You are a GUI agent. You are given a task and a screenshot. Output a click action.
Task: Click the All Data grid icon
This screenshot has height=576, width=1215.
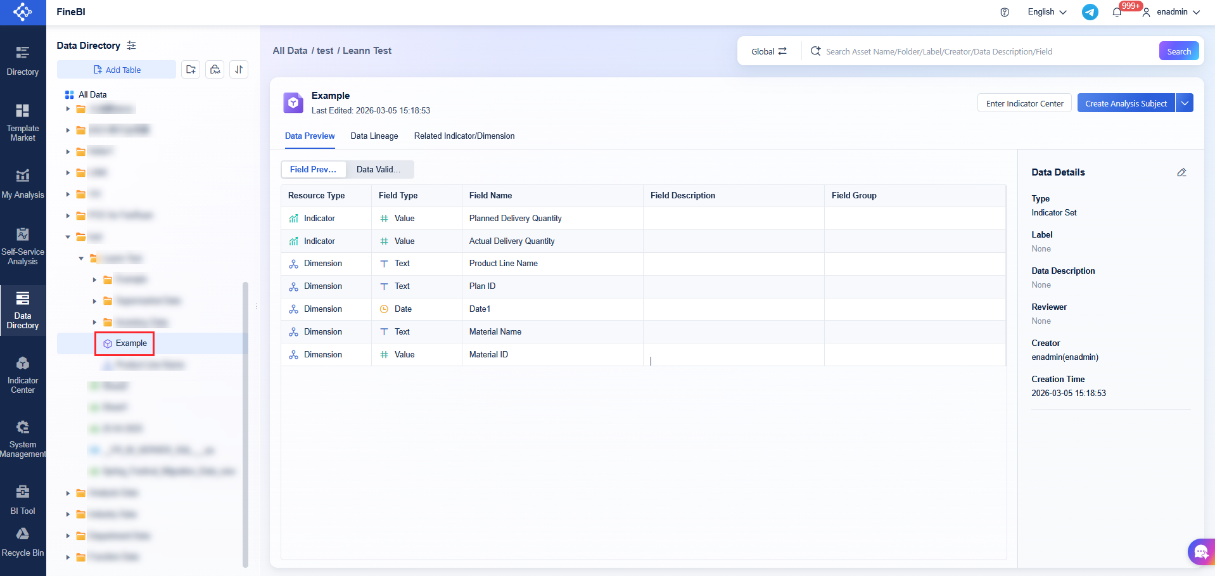70,94
